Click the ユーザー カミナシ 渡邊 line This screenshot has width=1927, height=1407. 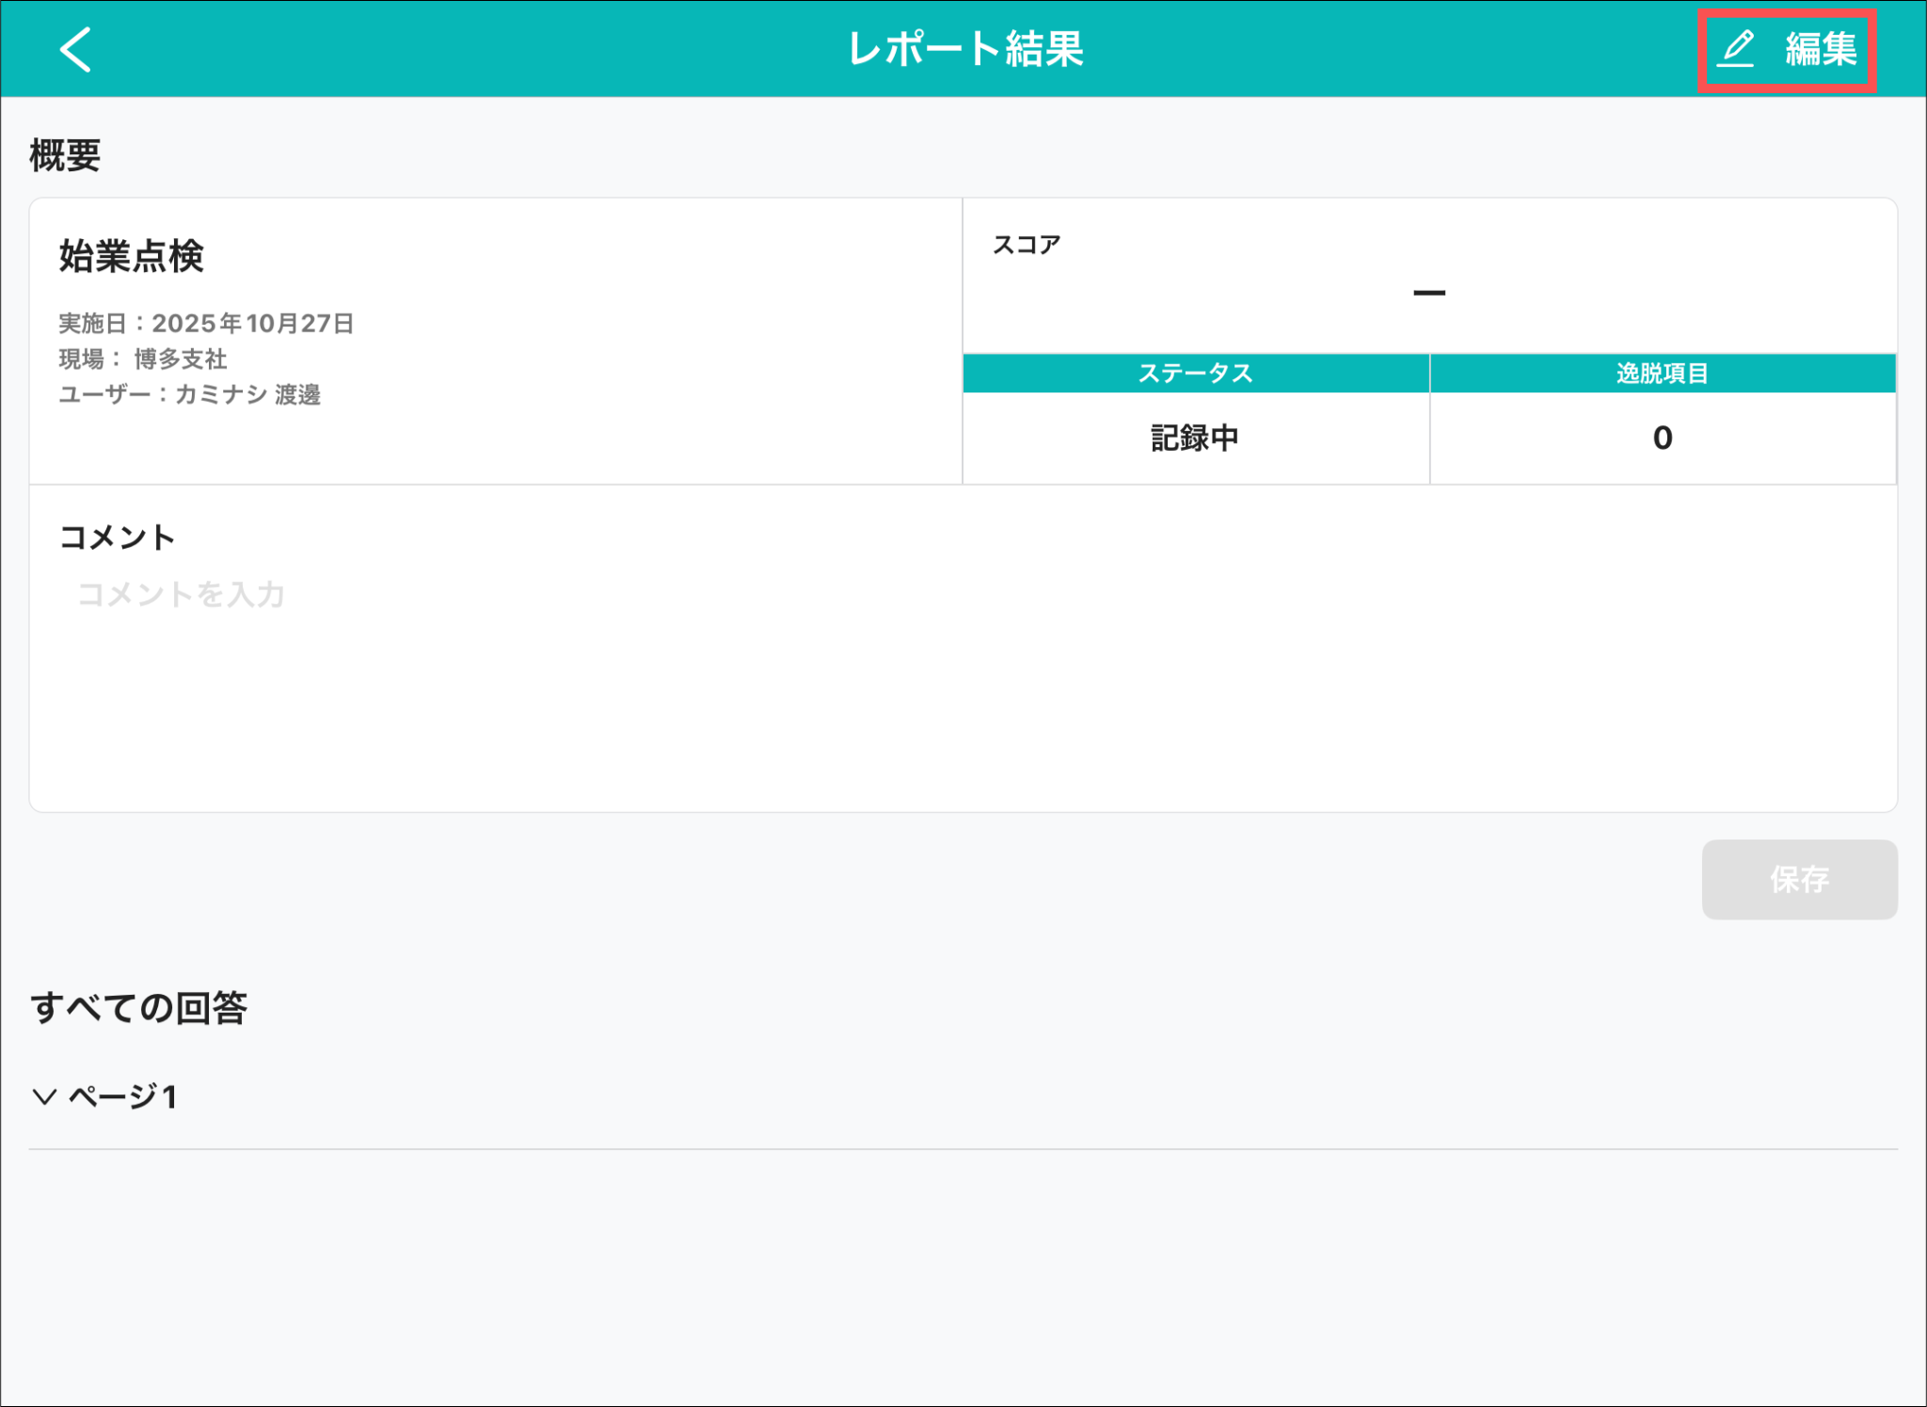(190, 394)
